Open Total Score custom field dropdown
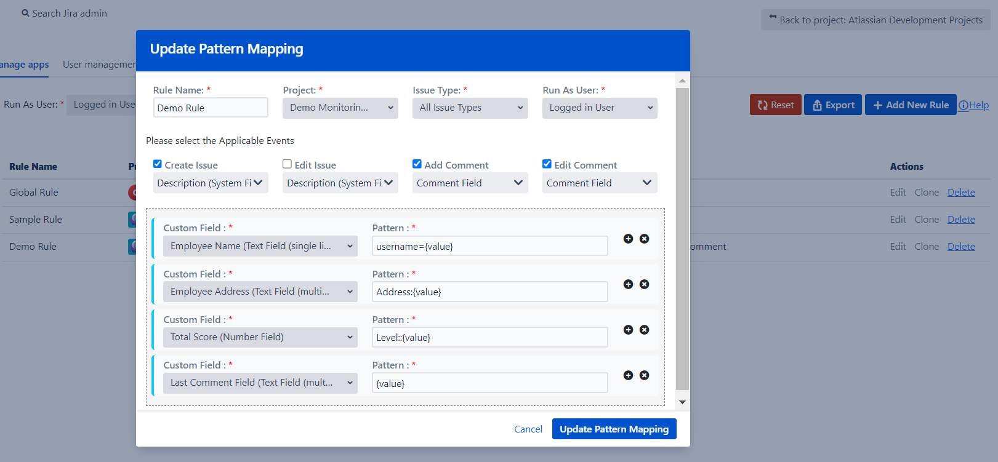 (260, 337)
